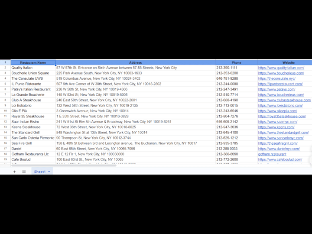Screen dimensions: 312x234
Task: Open thestandardgrill.com link
Action: [x=283, y=132]
